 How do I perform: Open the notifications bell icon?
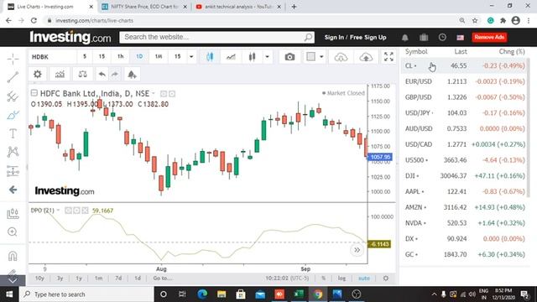click(x=404, y=37)
